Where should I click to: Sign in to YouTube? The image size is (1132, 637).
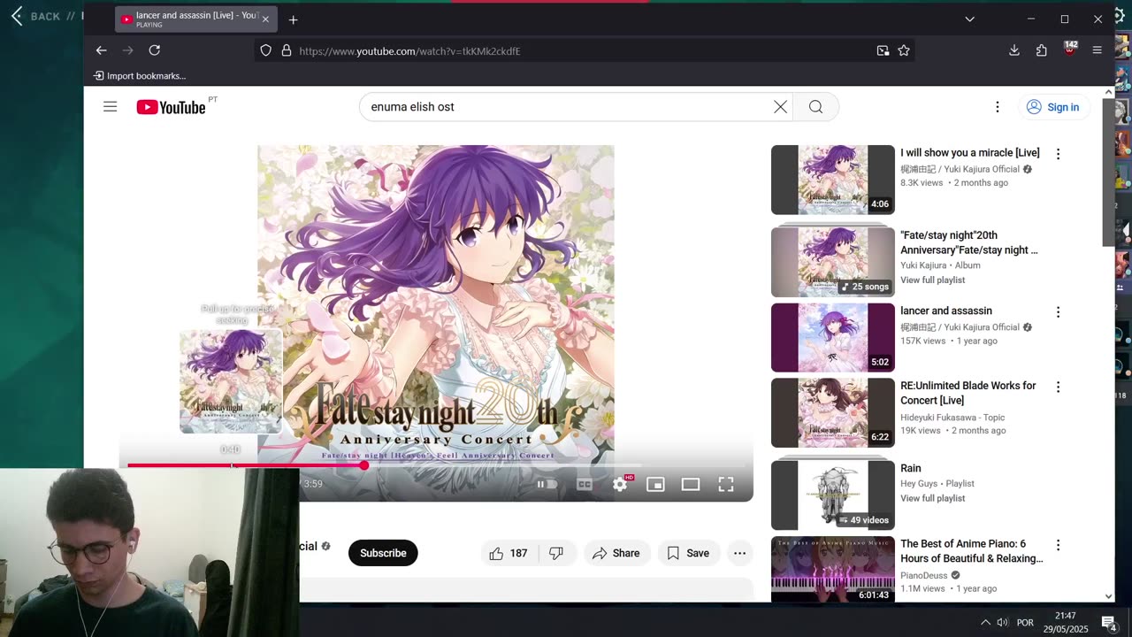pos(1052,107)
